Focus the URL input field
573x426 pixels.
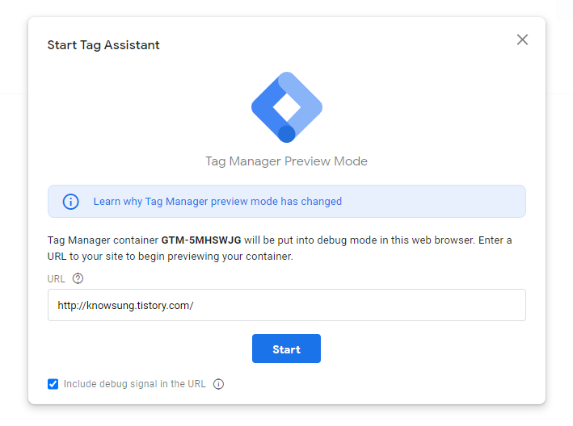tap(287, 305)
